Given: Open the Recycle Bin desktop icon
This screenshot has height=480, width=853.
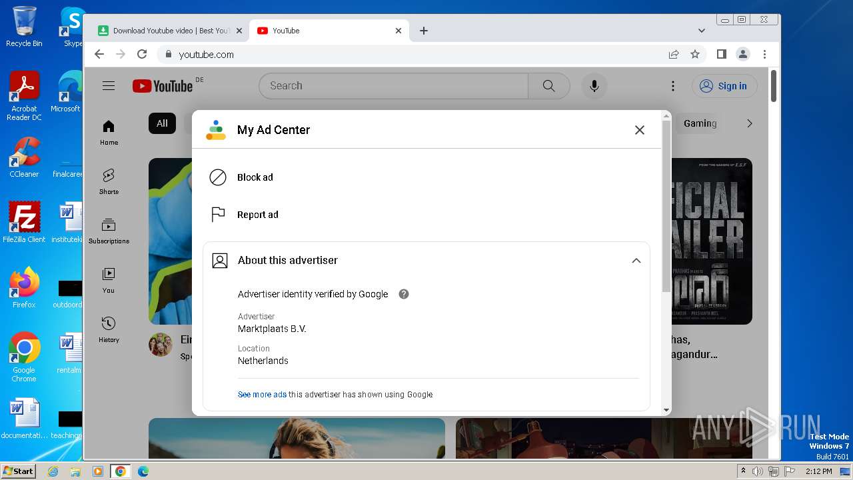Looking at the screenshot, I should (24, 27).
